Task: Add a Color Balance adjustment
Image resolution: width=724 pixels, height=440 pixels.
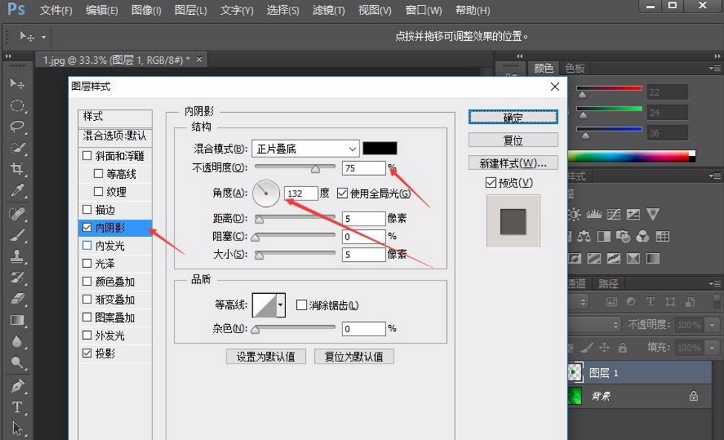Action: (x=585, y=236)
